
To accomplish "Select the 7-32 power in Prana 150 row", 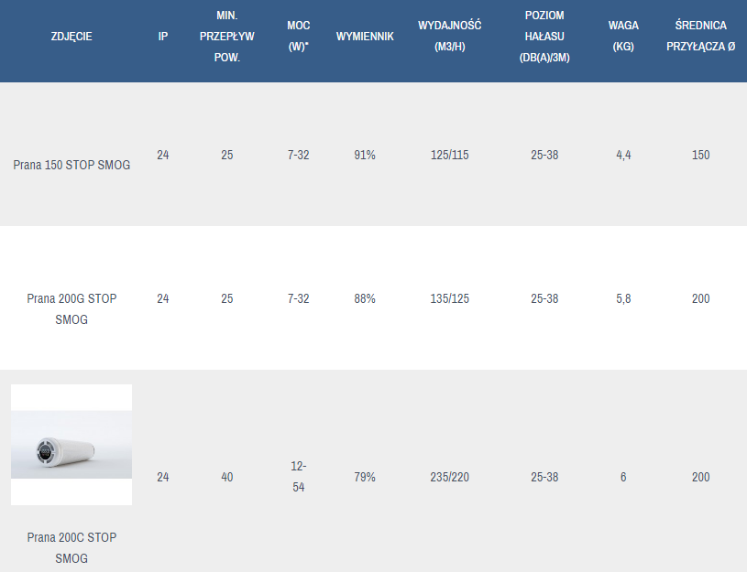I will pyautogui.click(x=298, y=155).
